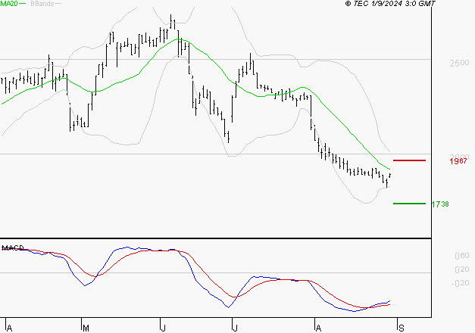Click the second A month label near S
Viewport: 475px width, 333px height.
[x=318, y=328]
